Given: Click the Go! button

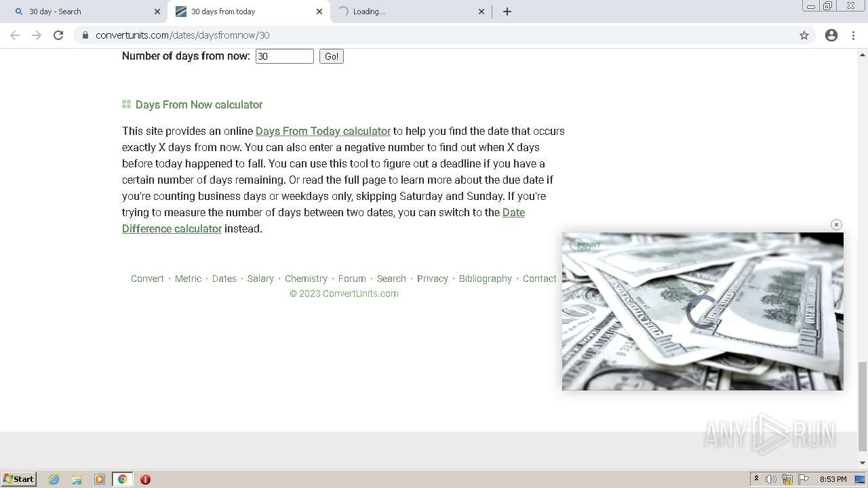Looking at the screenshot, I should [x=332, y=56].
